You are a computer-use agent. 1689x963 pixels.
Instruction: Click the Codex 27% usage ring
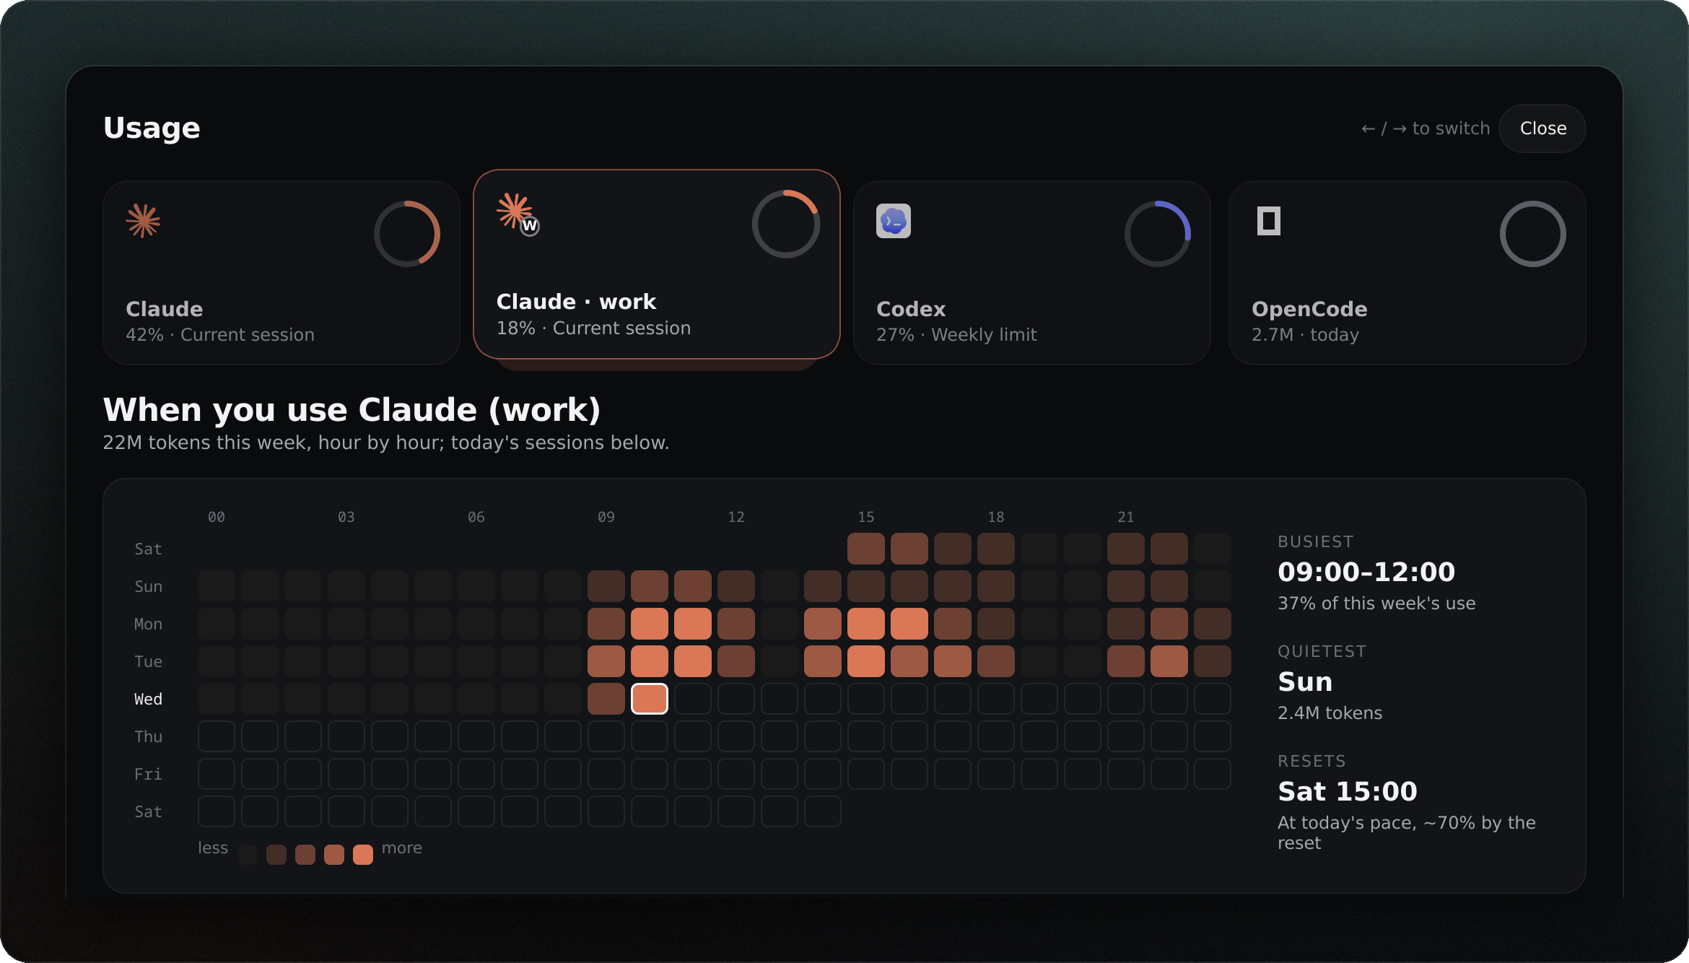(x=1158, y=234)
